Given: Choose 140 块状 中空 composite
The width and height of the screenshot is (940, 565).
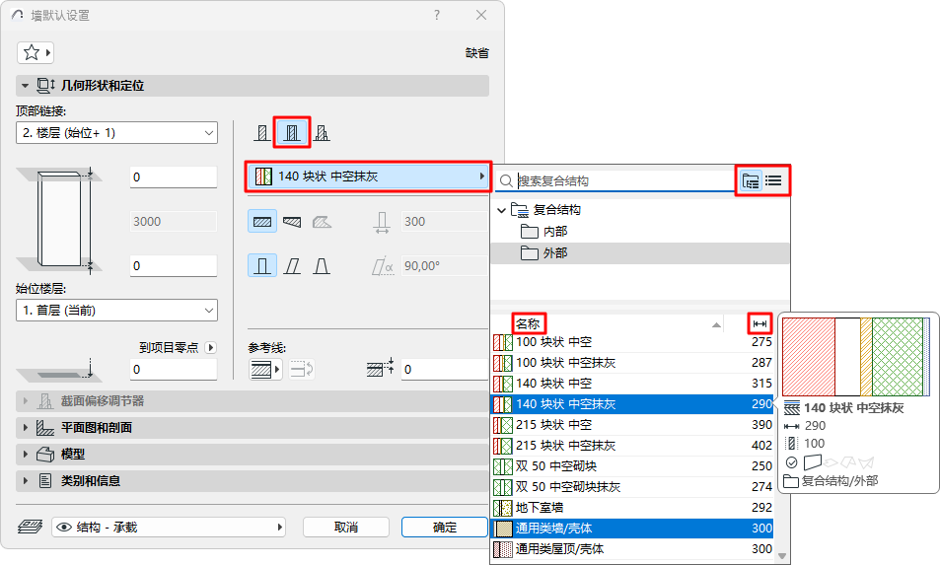Looking at the screenshot, I should 632,384.
